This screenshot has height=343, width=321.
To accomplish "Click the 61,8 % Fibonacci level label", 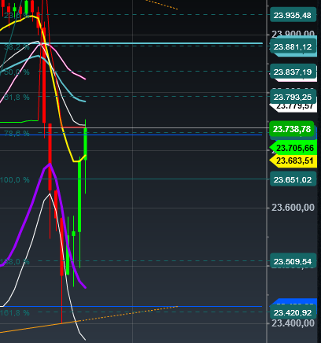I will (17, 98).
